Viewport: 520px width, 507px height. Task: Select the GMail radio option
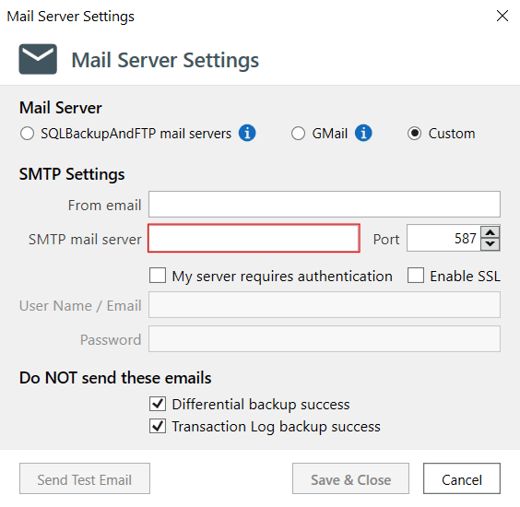click(298, 134)
